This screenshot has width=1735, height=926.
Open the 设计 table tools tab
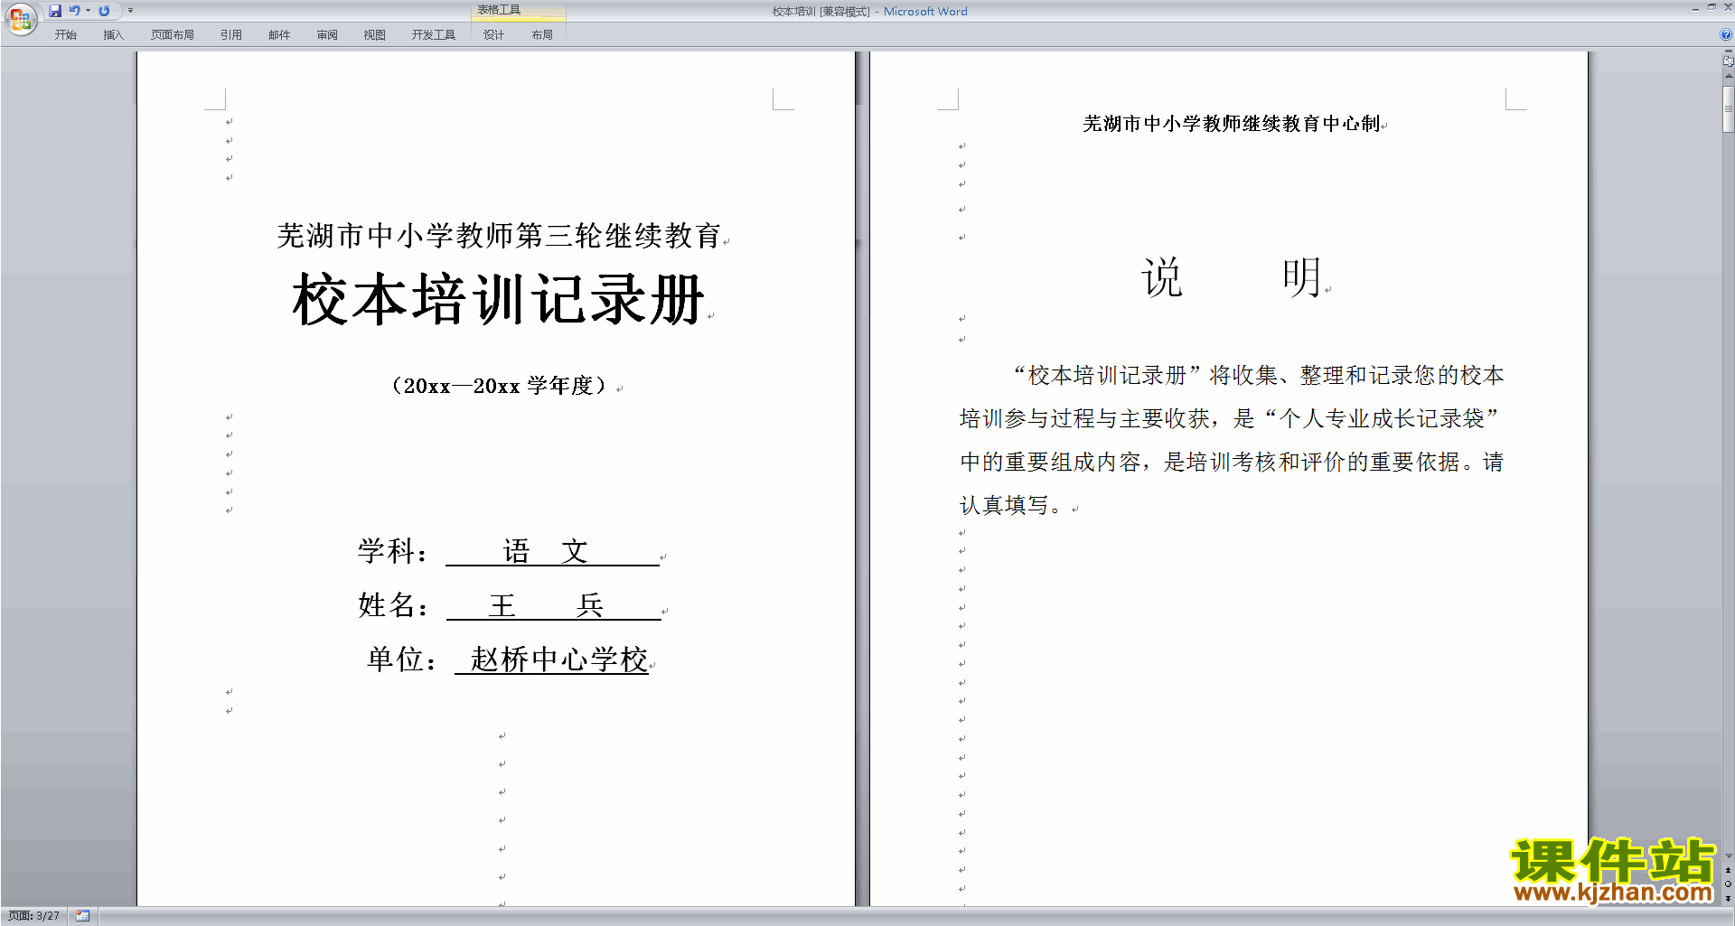[x=493, y=35]
